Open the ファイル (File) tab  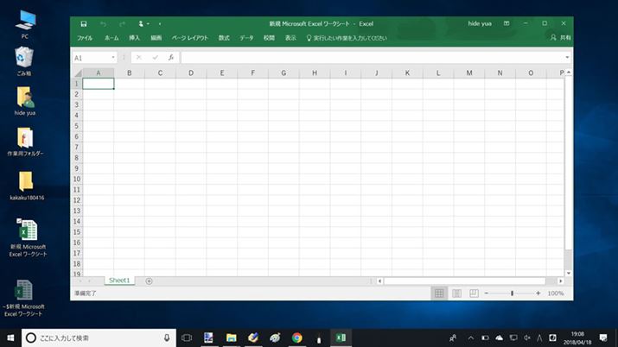[85, 38]
